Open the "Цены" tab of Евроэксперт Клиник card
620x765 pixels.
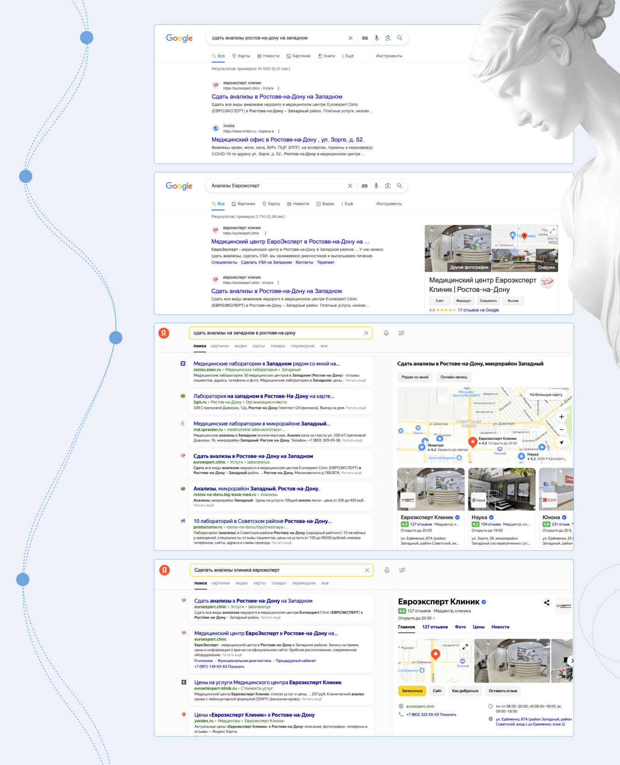[478, 627]
